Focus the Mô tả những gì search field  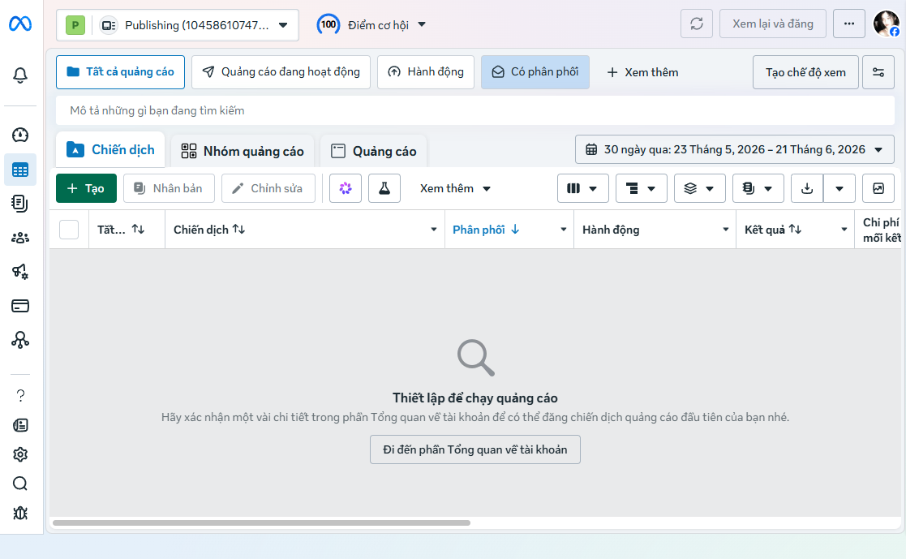coord(475,110)
